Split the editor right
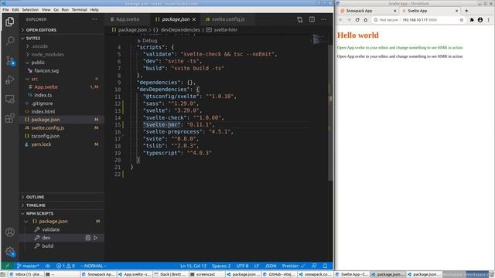 pyautogui.click(x=312, y=19)
